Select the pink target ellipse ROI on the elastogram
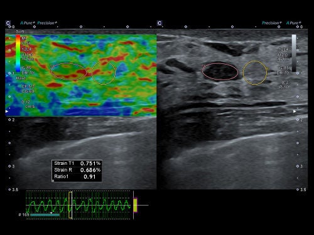314x235 pixels. click(68, 71)
